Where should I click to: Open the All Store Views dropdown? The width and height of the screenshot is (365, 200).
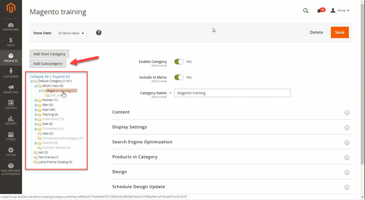coord(71,33)
